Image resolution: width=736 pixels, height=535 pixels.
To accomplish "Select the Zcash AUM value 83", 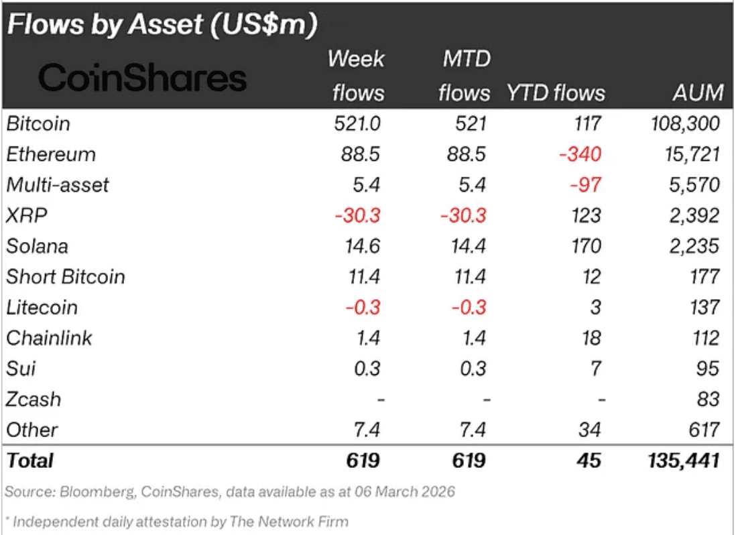I will click(707, 400).
